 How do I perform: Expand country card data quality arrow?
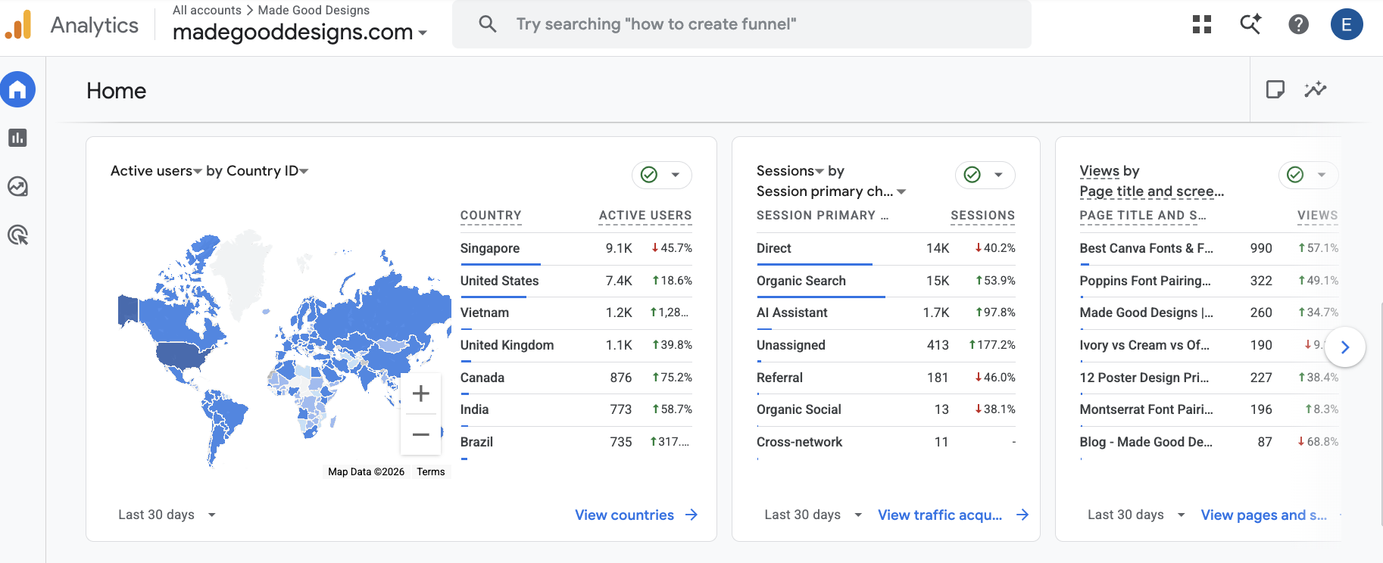pyautogui.click(x=676, y=175)
